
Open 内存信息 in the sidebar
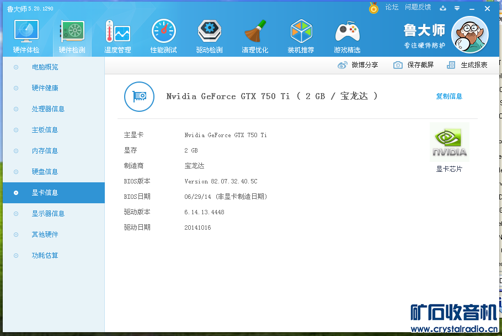45,151
